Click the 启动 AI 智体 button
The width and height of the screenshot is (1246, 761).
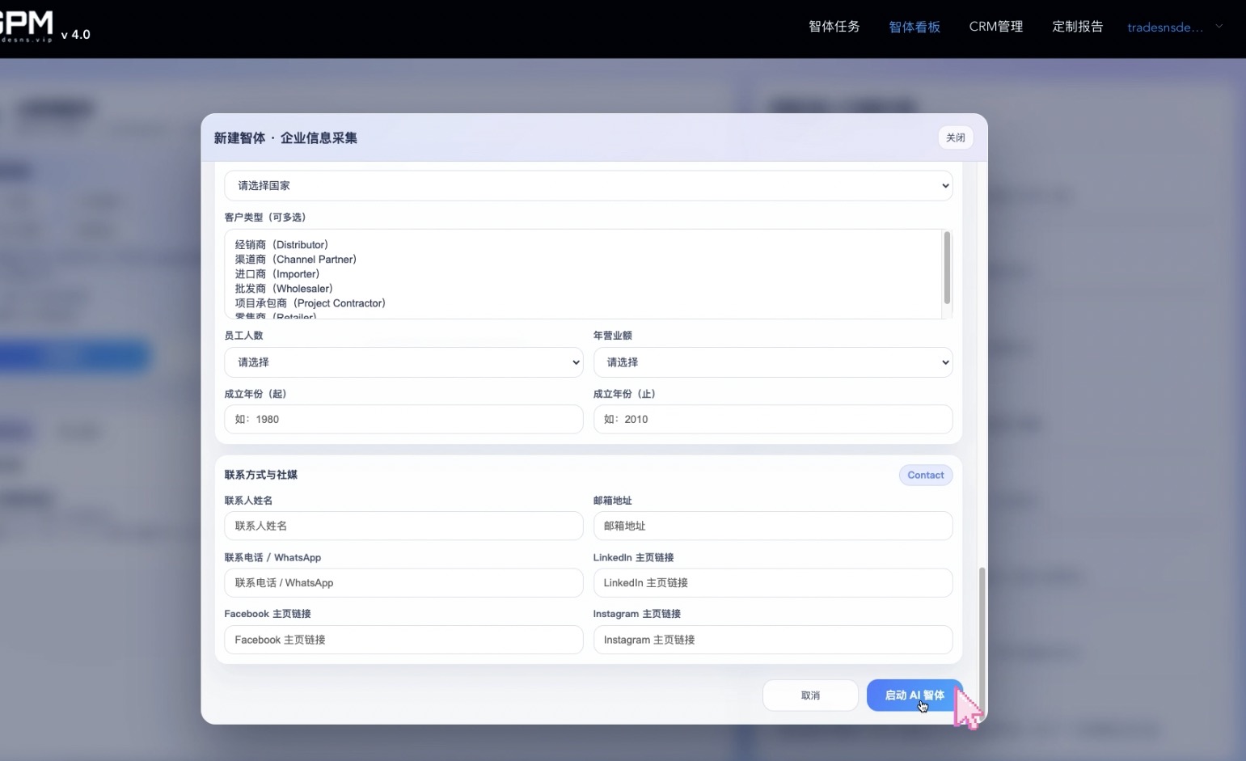coord(914,695)
